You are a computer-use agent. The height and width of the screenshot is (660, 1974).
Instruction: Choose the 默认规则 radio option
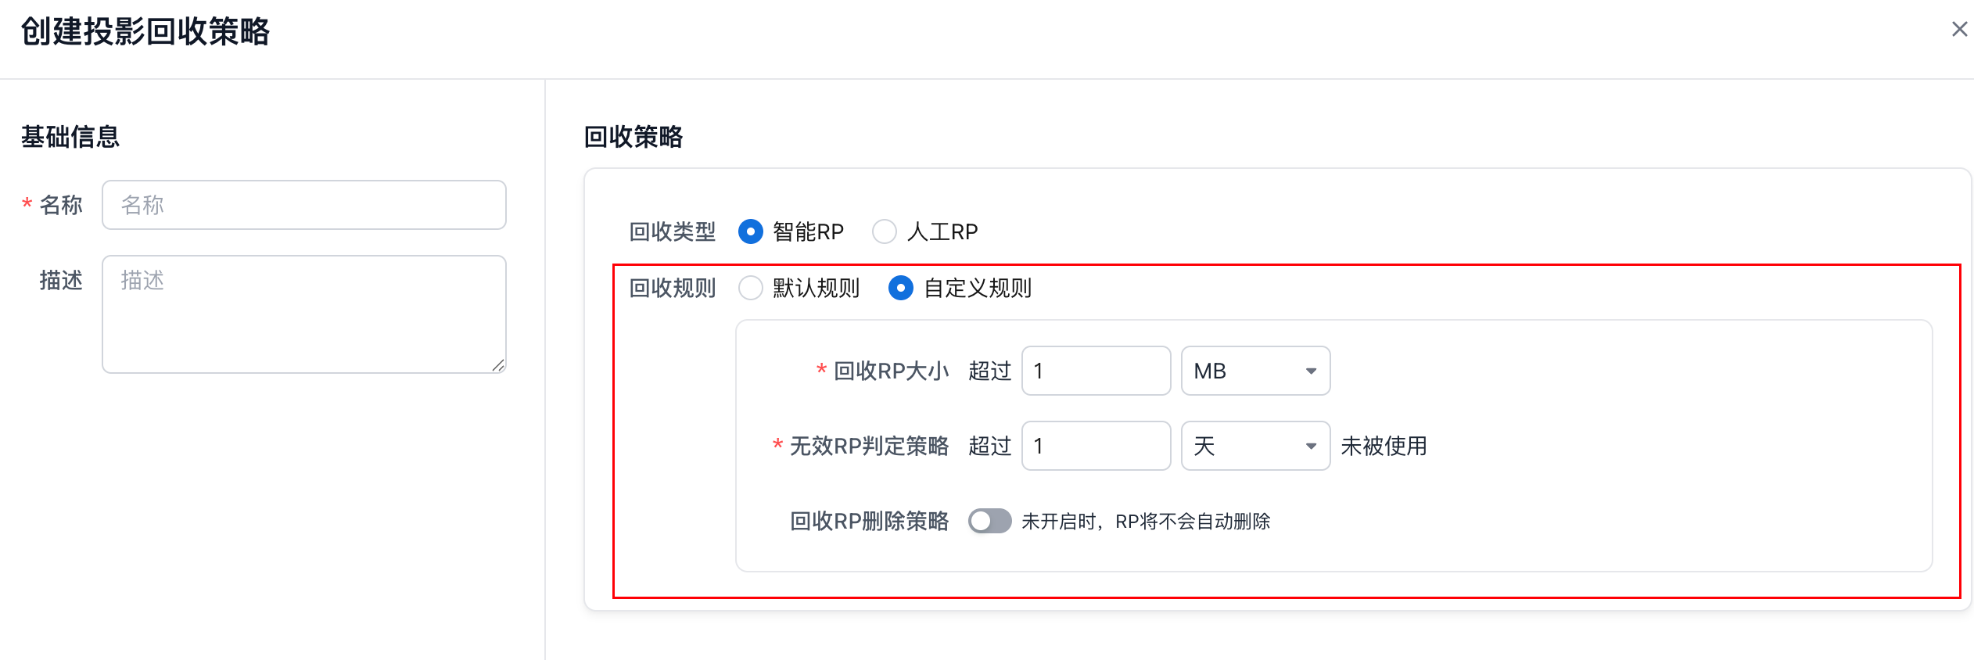[751, 289]
